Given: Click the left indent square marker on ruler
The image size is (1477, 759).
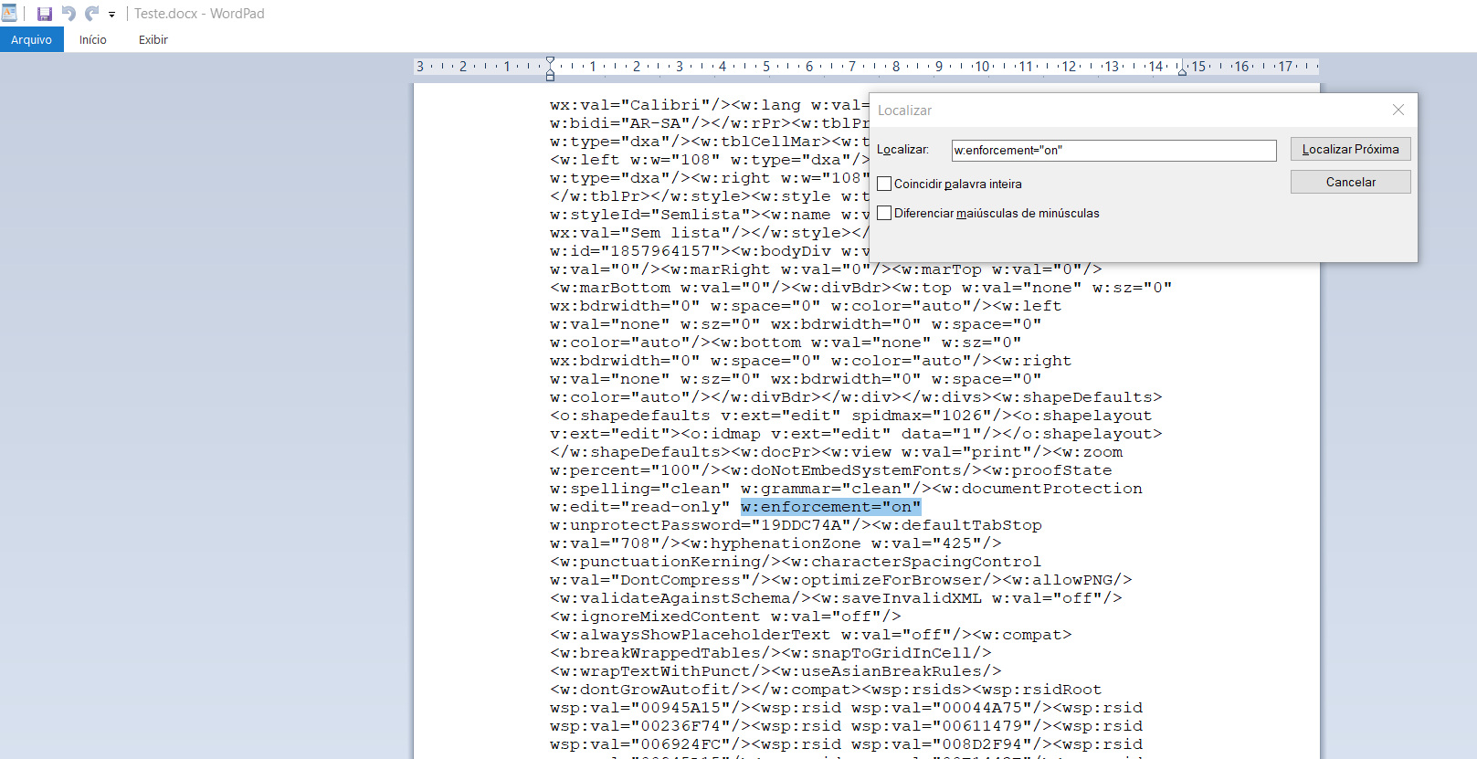Looking at the screenshot, I should coord(550,77).
